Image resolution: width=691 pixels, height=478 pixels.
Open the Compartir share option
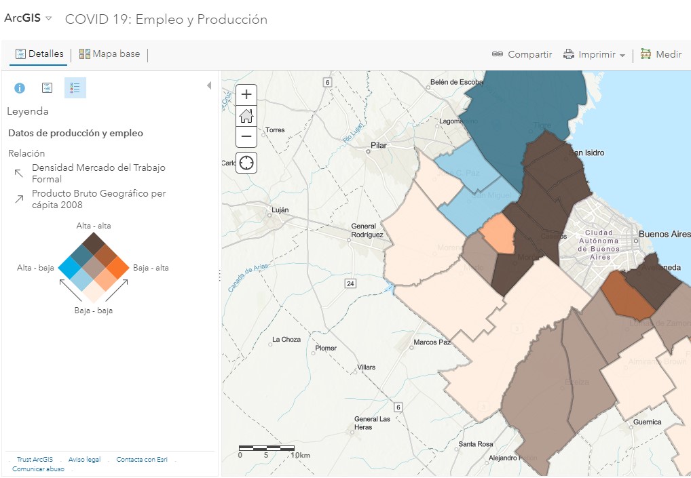[522, 54]
